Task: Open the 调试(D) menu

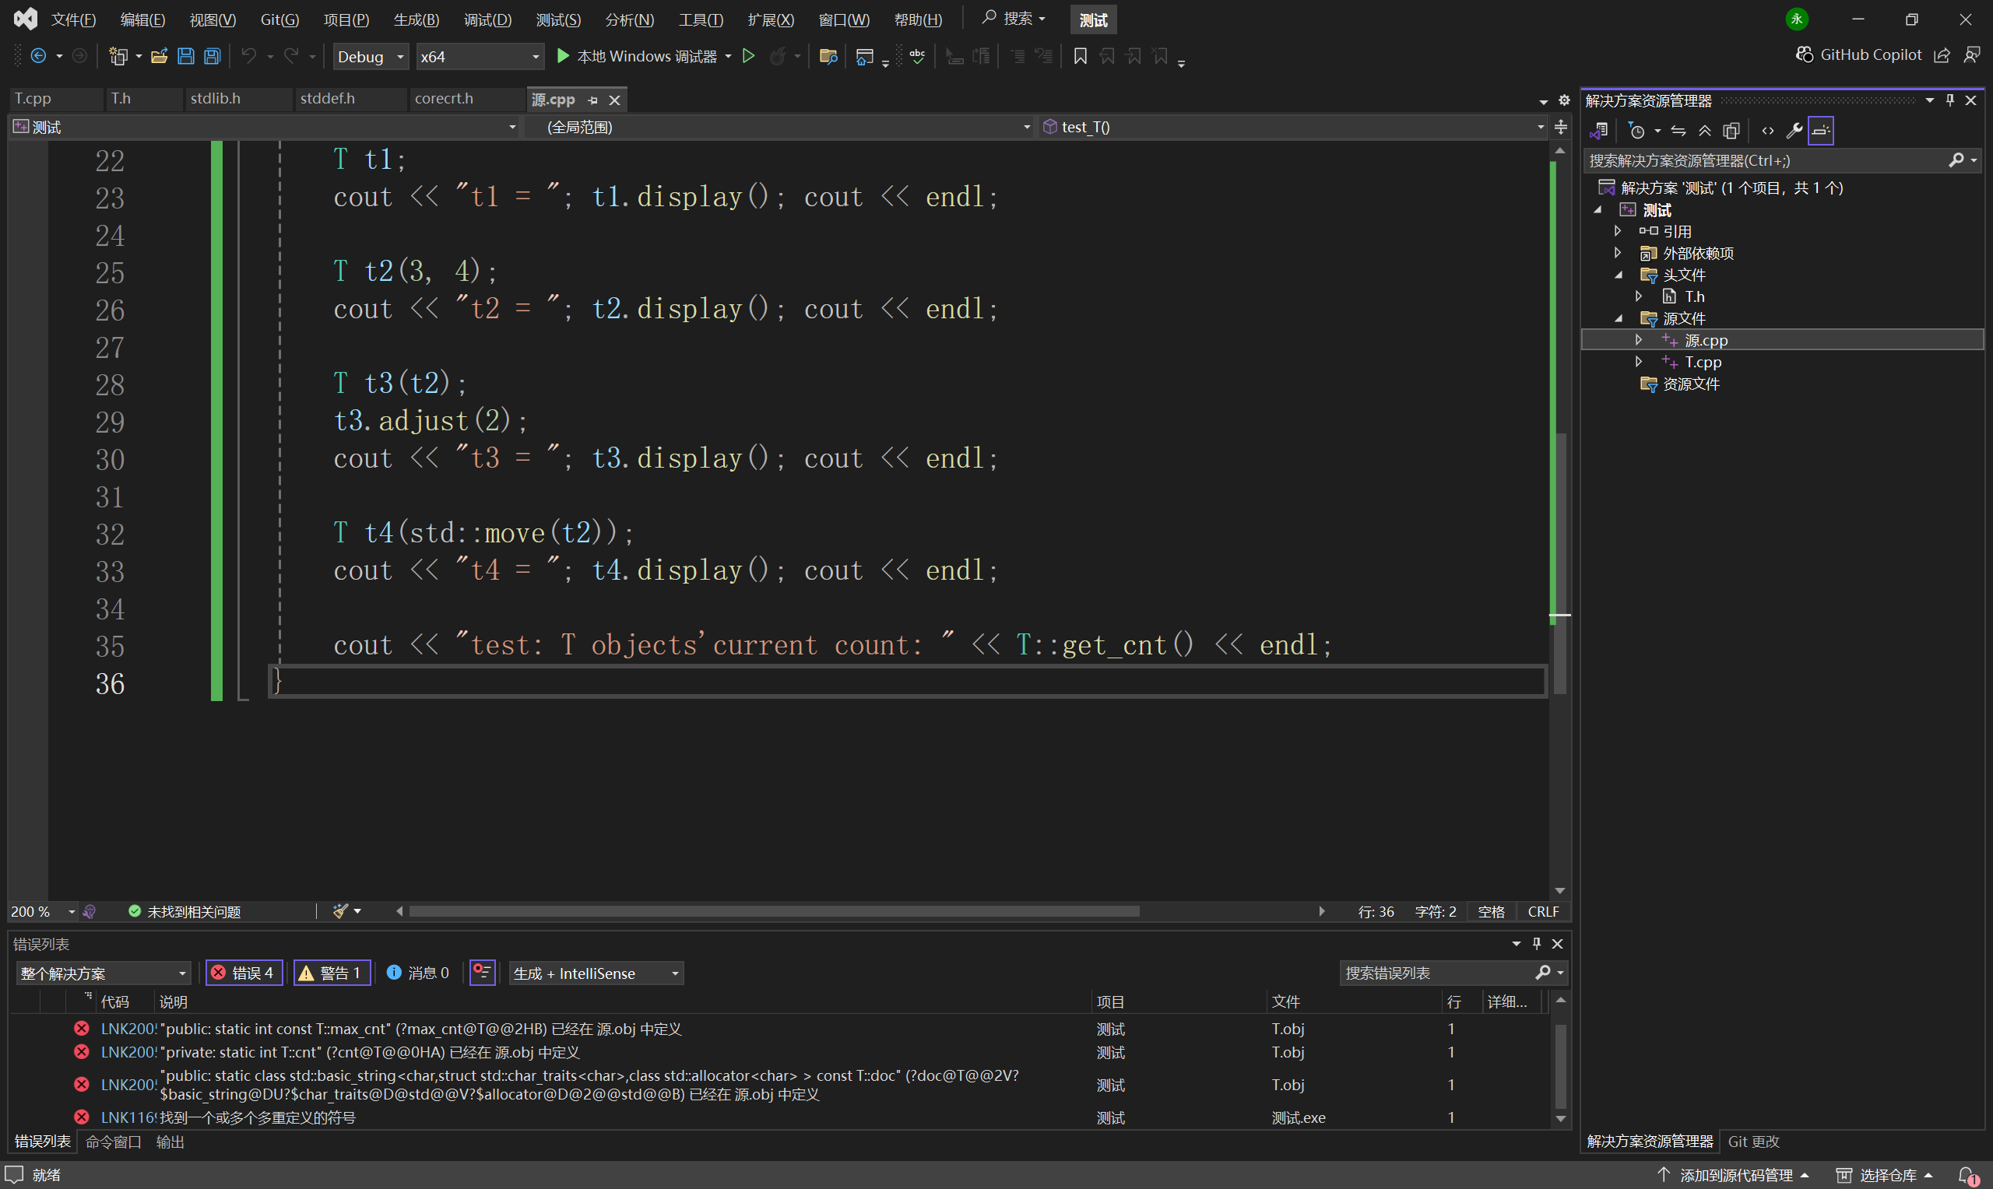Action: 487,19
